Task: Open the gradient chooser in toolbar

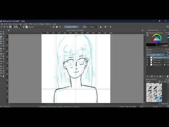Action: click(x=14, y=27)
